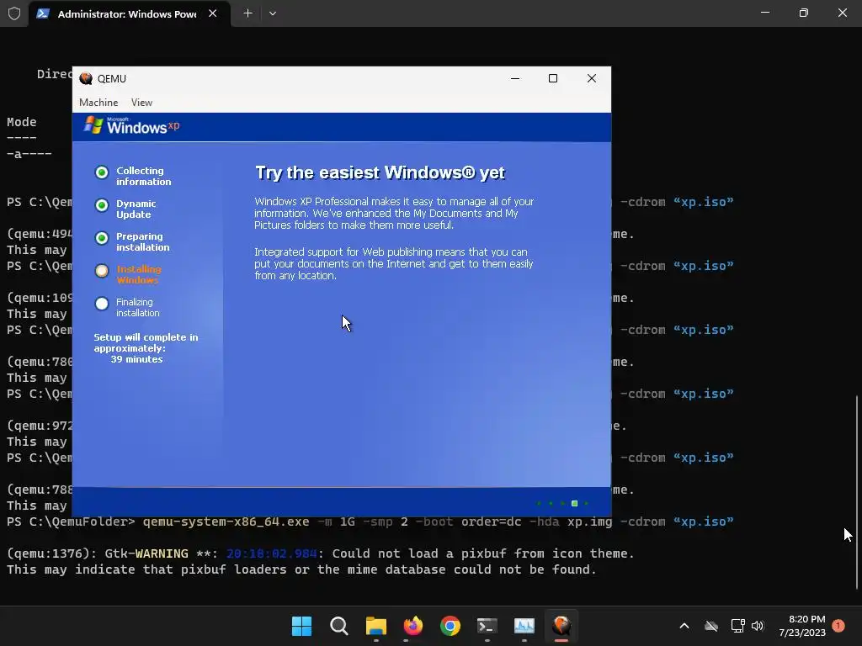Click the PowerShell icon in tab
Image resolution: width=862 pixels, height=646 pixels.
pos(43,13)
